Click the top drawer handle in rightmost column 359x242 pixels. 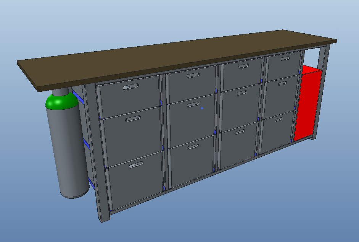(285, 58)
